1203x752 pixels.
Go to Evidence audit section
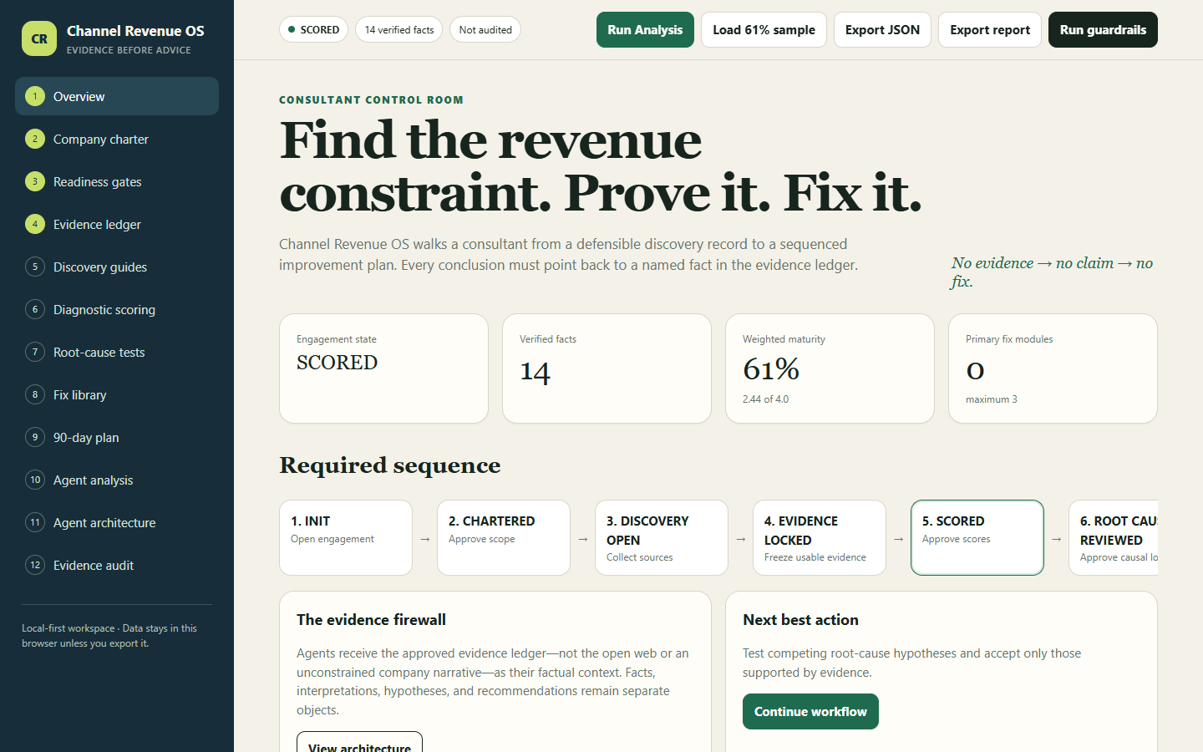(x=117, y=565)
